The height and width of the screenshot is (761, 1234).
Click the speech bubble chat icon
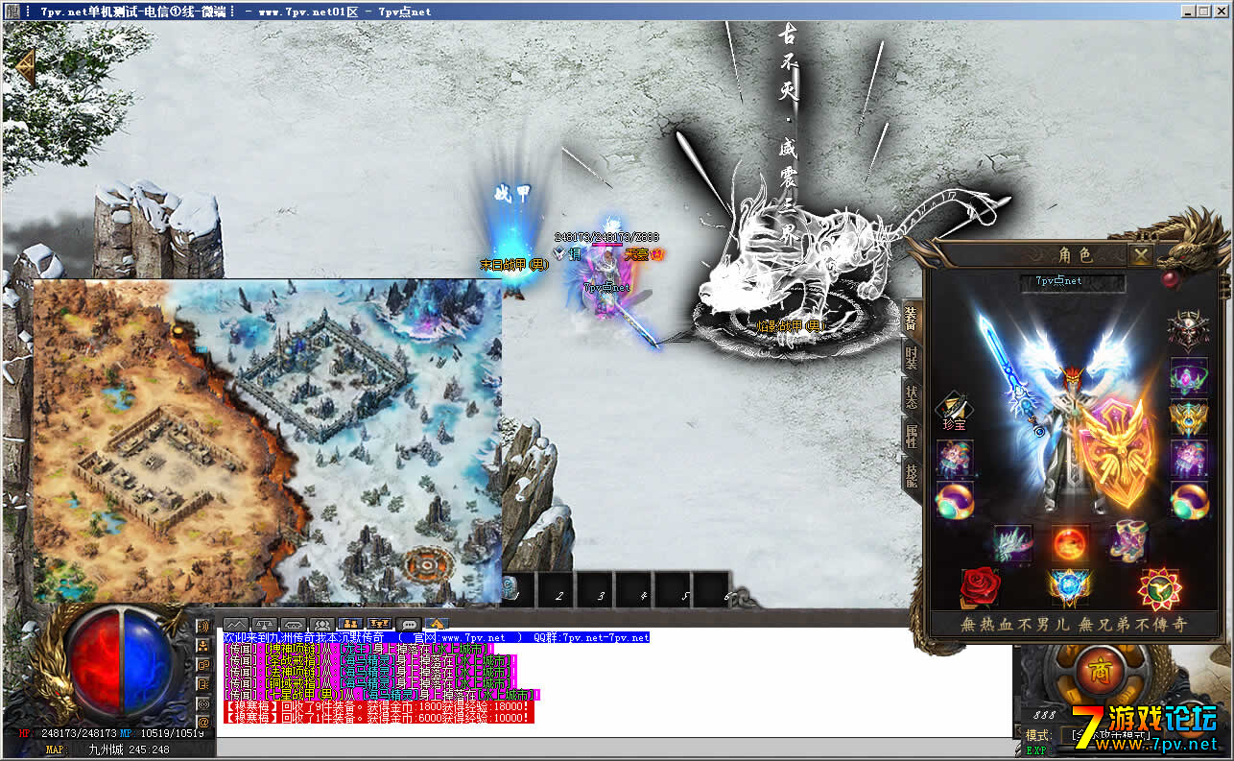coord(409,624)
